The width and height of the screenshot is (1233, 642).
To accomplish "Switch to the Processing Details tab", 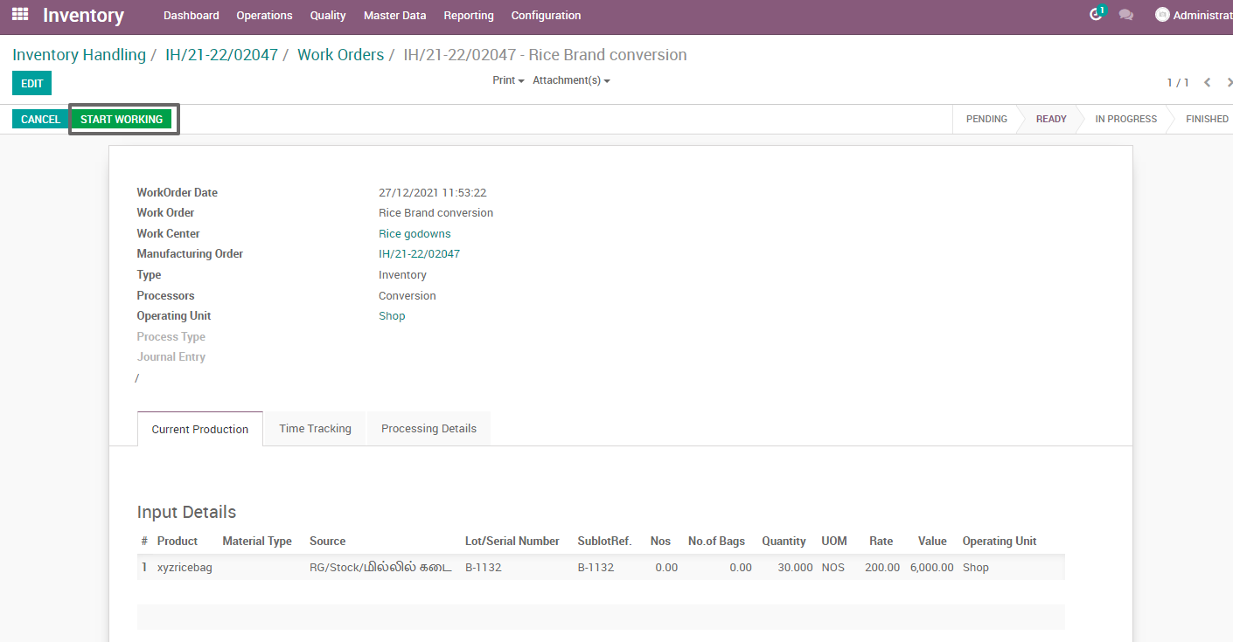I will [x=428, y=428].
